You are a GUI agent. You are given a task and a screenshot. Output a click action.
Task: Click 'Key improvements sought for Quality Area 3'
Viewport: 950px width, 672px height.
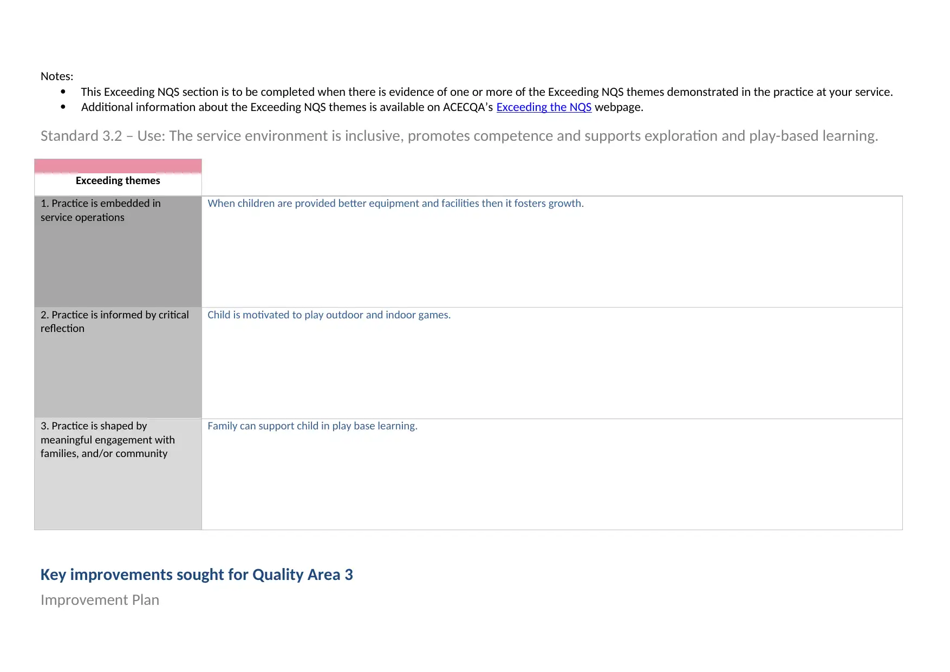coord(197,575)
